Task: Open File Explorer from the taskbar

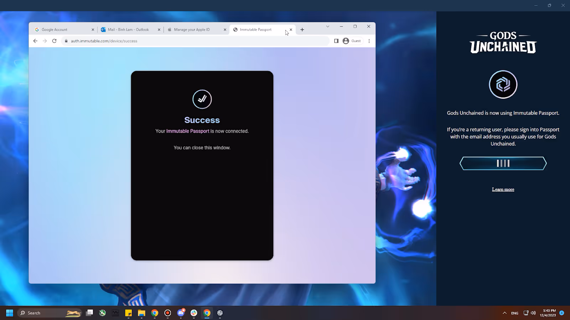Action: click(142, 313)
